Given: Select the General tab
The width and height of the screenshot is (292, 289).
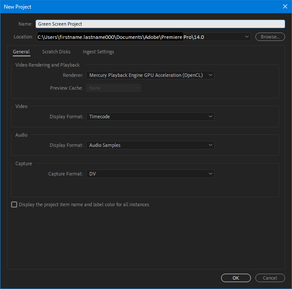Looking at the screenshot, I should pyautogui.click(x=21, y=52).
